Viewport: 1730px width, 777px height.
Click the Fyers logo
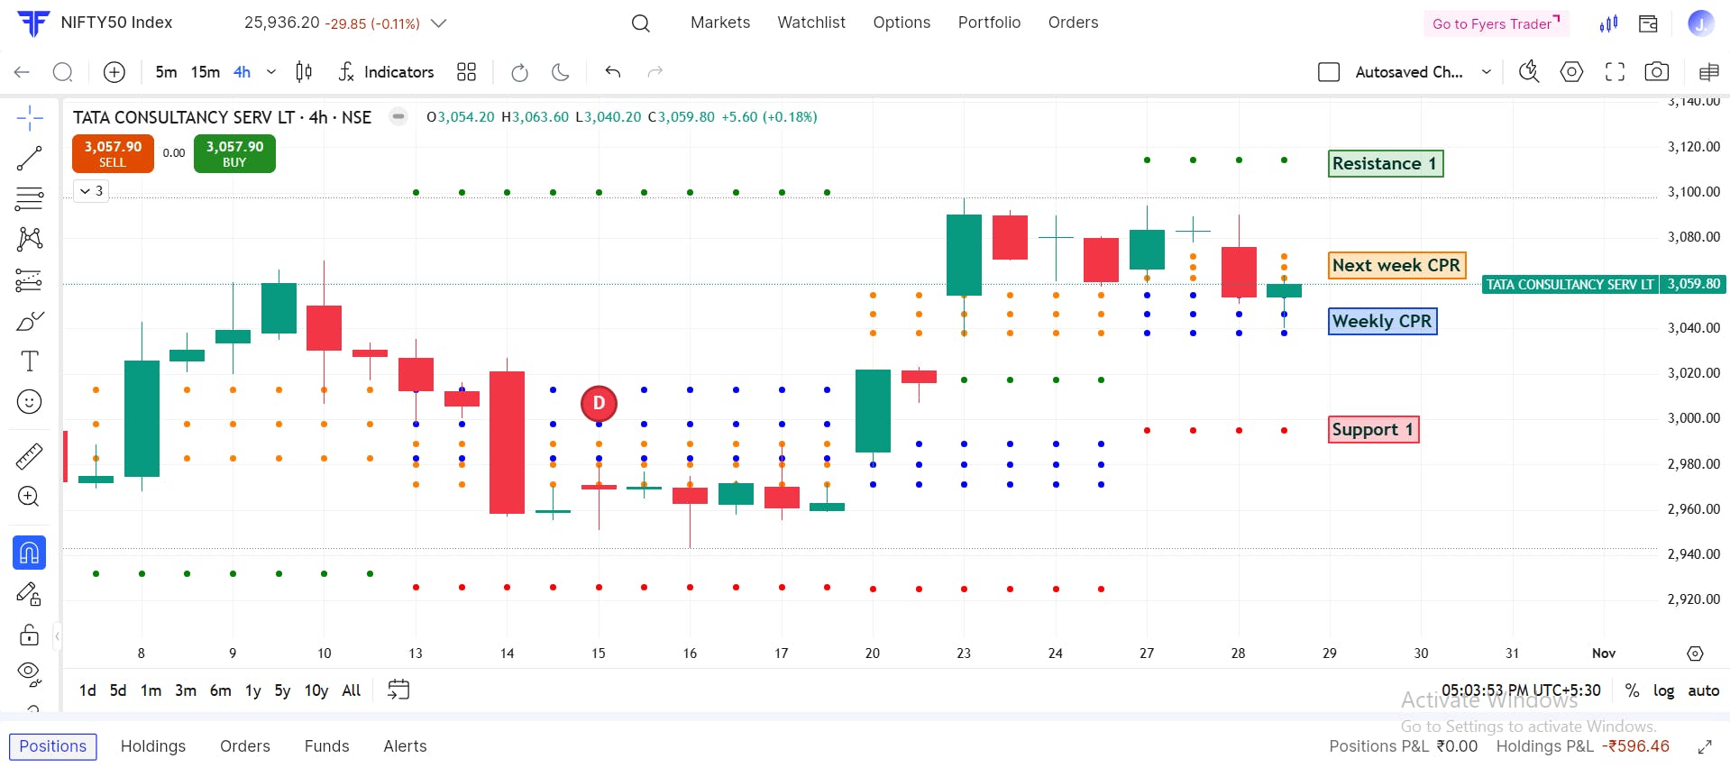33,23
